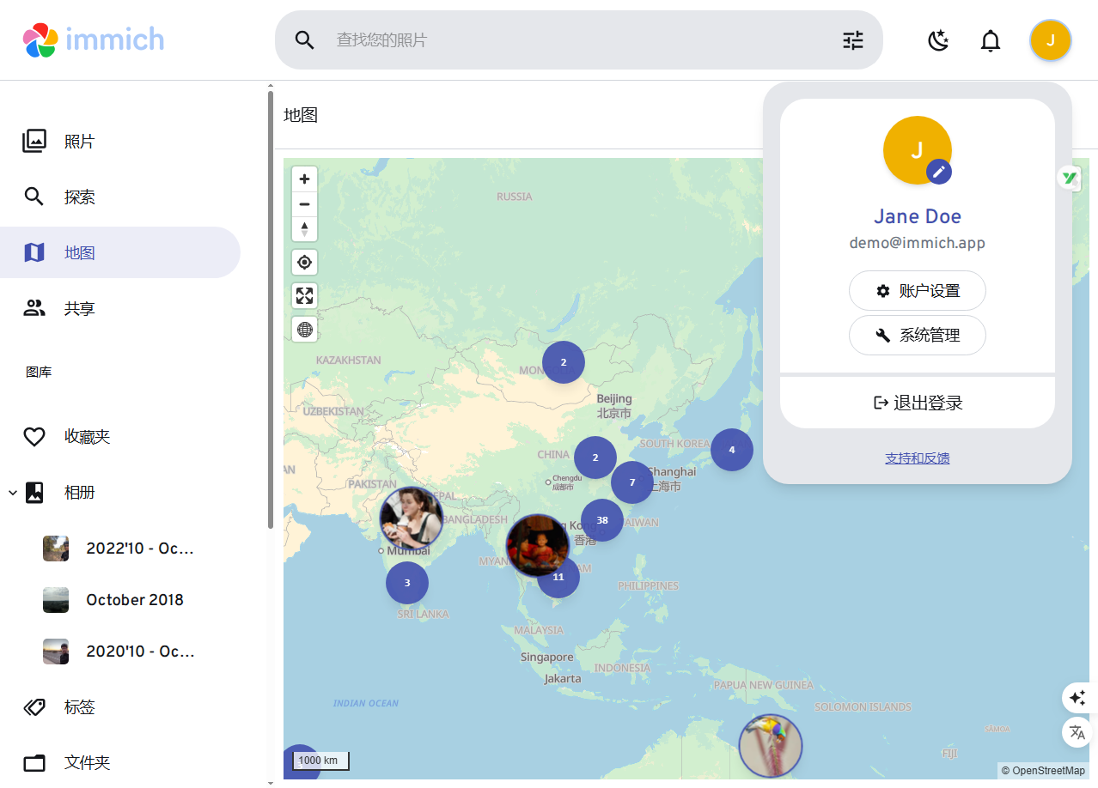Open 共享 sharing in sidebar
Image resolution: width=1098 pixels, height=788 pixels.
tap(79, 309)
